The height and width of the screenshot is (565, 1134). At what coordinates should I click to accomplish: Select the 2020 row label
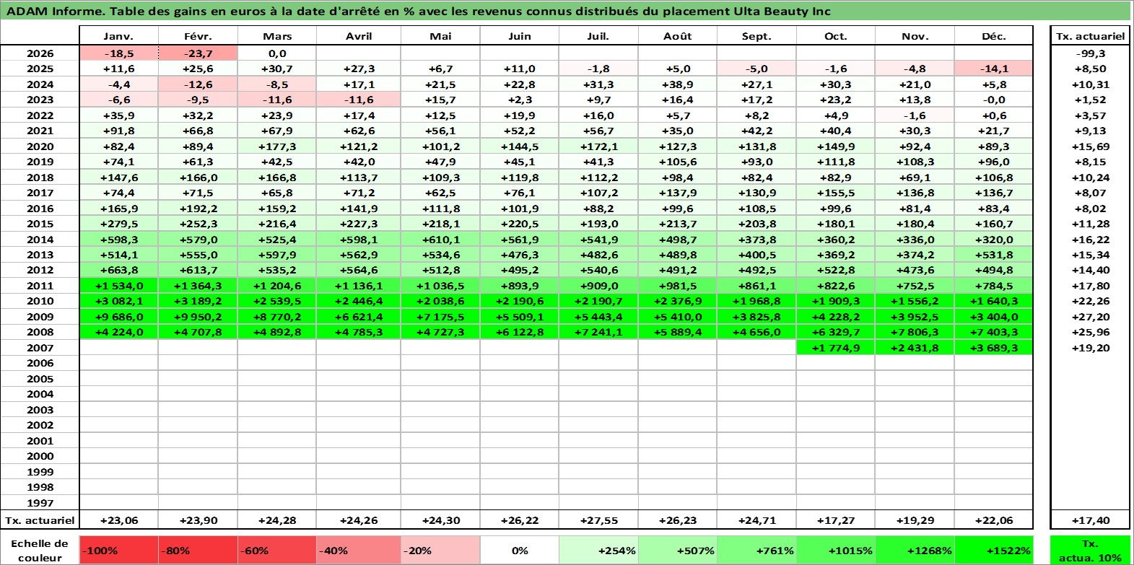click(x=40, y=146)
